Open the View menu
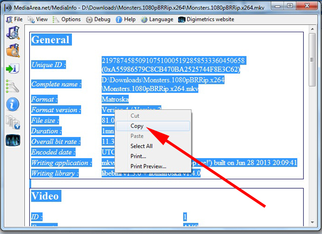Screen dimensions: 322x234 pos(38,19)
